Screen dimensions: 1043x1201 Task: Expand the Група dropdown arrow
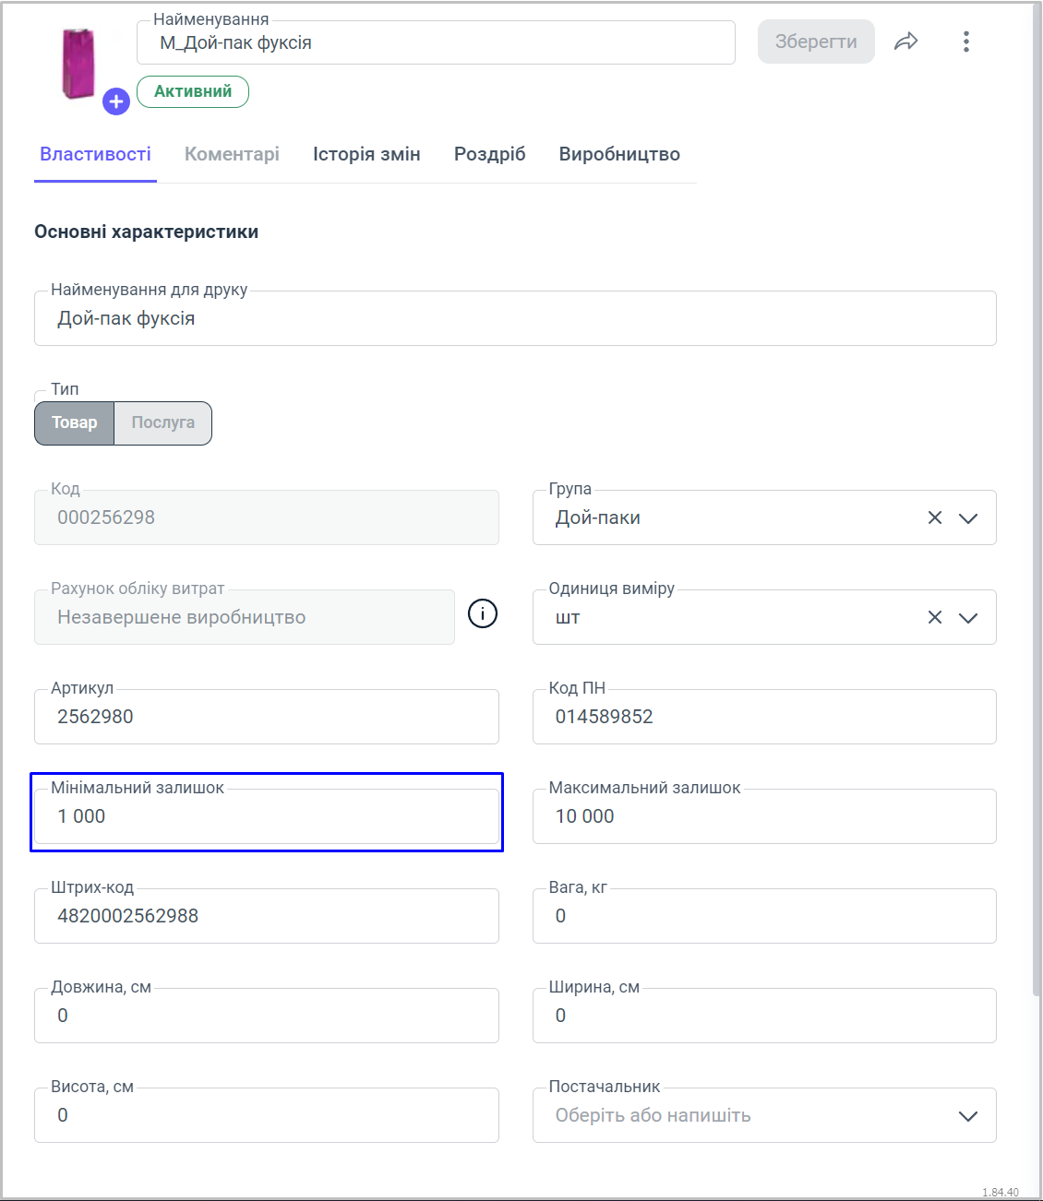point(968,518)
